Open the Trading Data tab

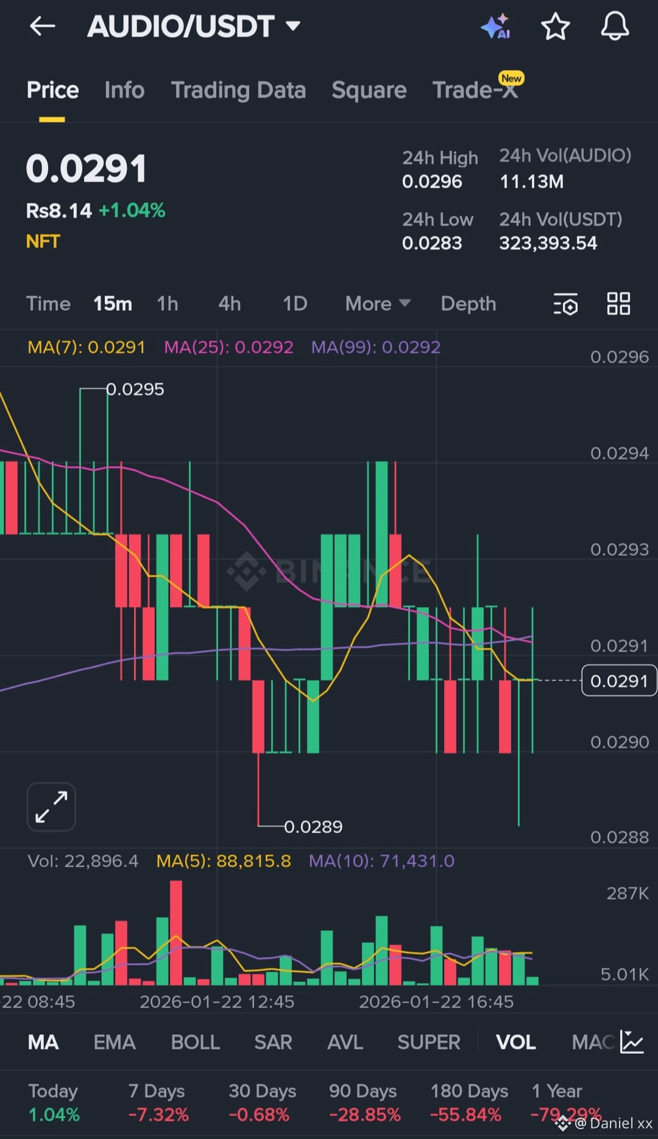coord(238,90)
